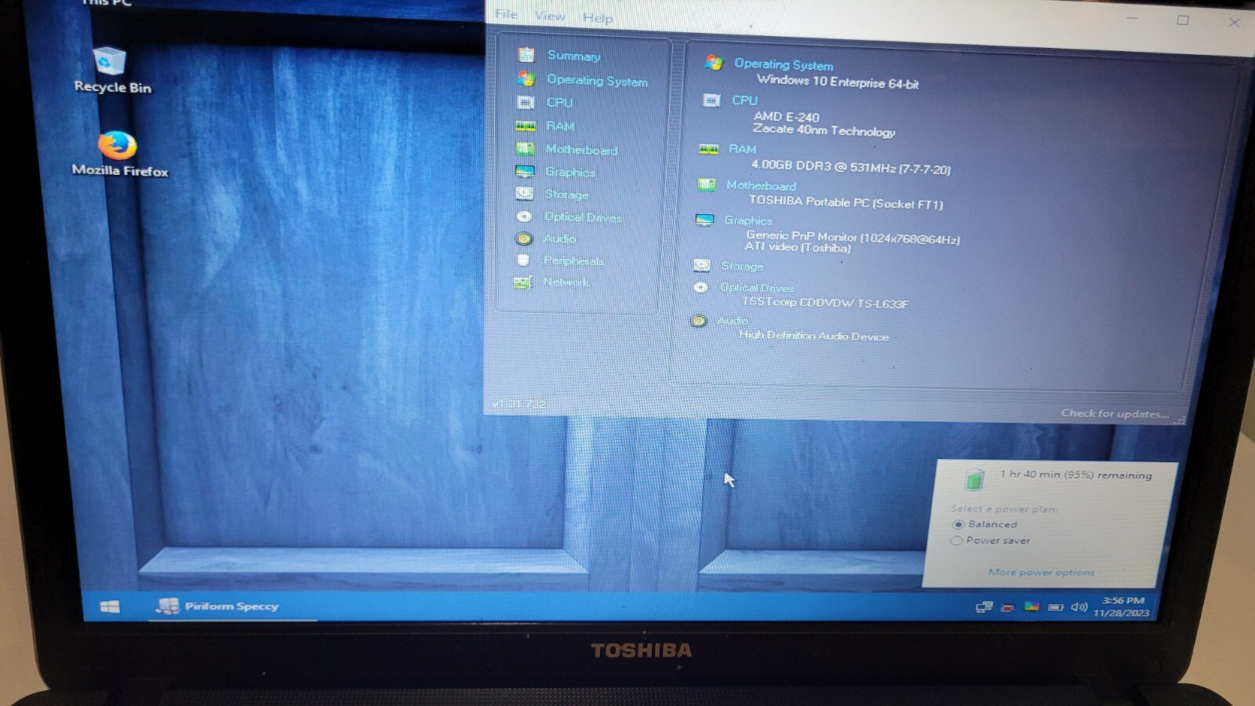Click Audio icon in summary pane
This screenshot has height=706, width=1255.
(698, 320)
